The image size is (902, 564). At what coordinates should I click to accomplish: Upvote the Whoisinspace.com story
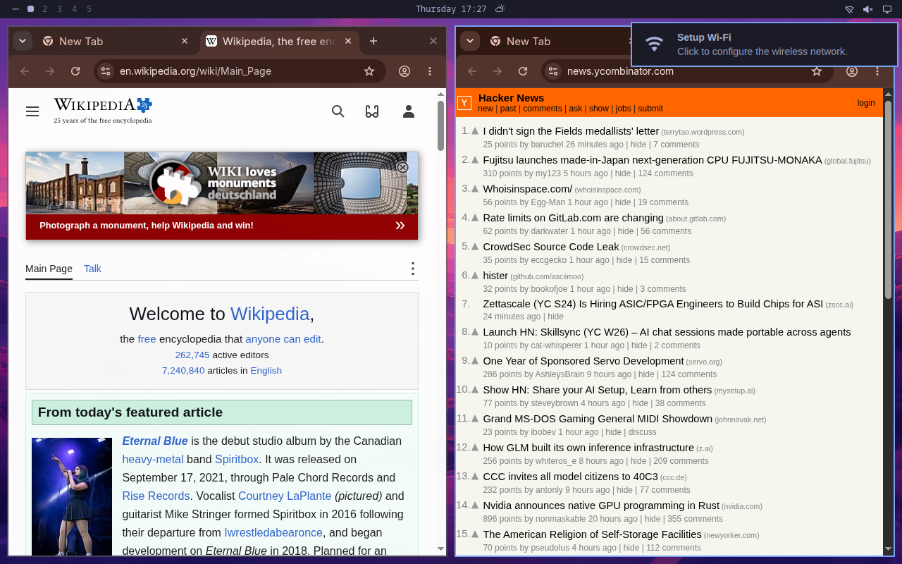[x=475, y=189]
